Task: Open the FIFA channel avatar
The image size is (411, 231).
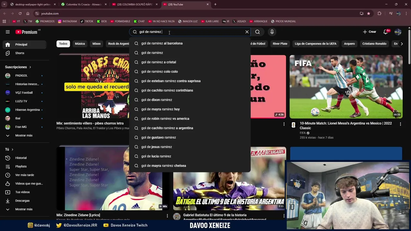Action: 293,125
